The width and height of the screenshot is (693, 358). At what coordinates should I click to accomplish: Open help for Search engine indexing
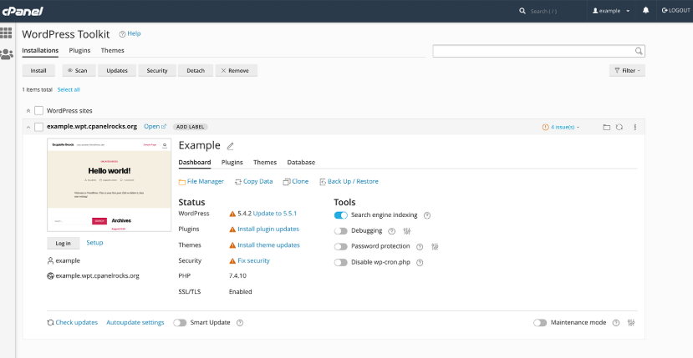click(x=427, y=215)
